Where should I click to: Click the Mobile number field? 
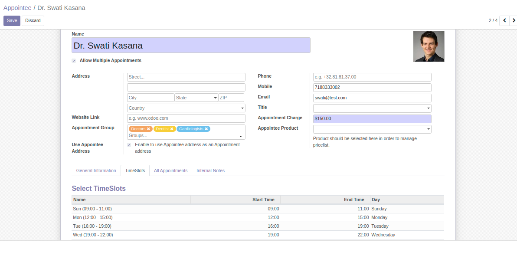coord(372,87)
